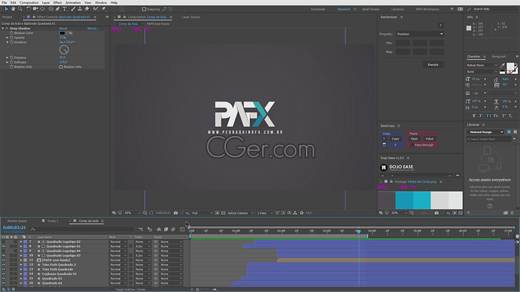This screenshot has width=520, height=292.
Task: Open the graph editor icon in the timeline
Action: point(182,229)
